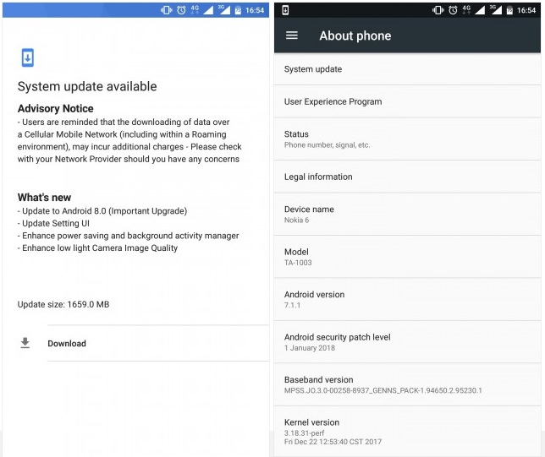Viewport: 545px width, 457px height.
Task: Tap the Advisory Notice heading
Action: 56,109
